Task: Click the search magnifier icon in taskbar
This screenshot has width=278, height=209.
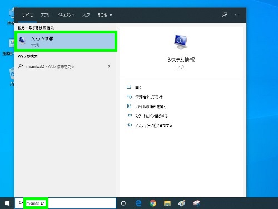Action: [20, 203]
